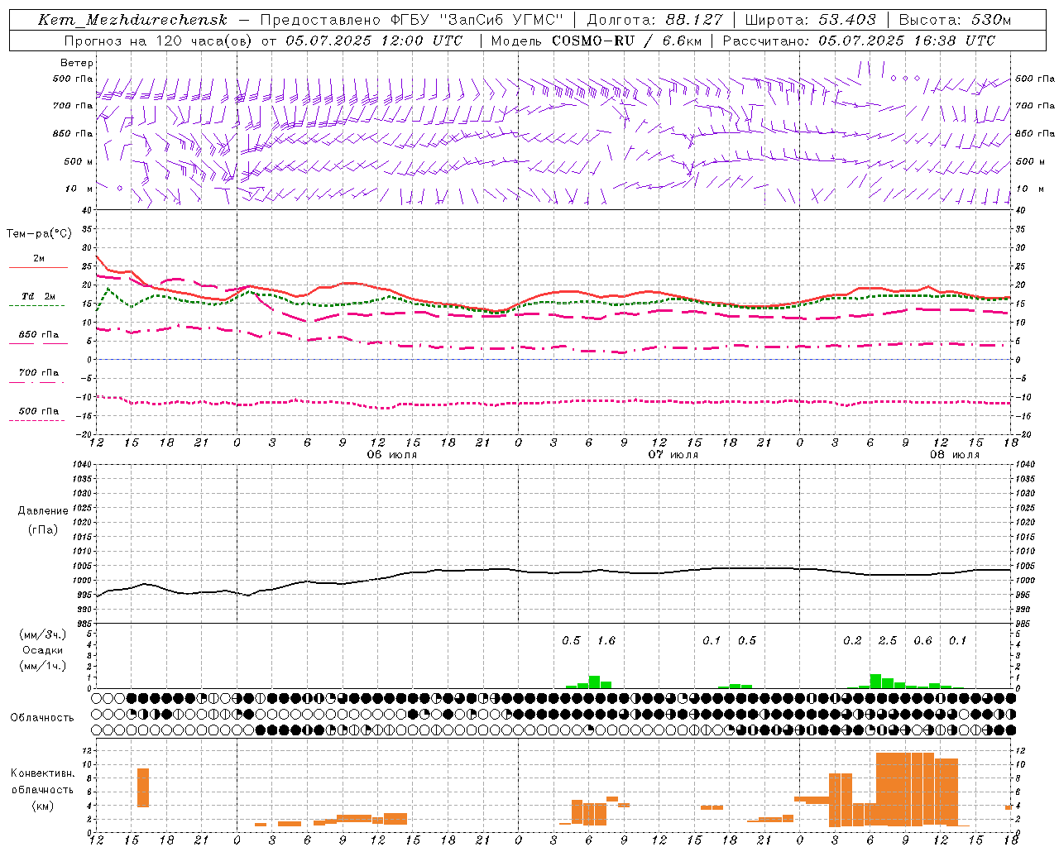Click the 2.5 precipitation amount

pyautogui.click(x=888, y=641)
